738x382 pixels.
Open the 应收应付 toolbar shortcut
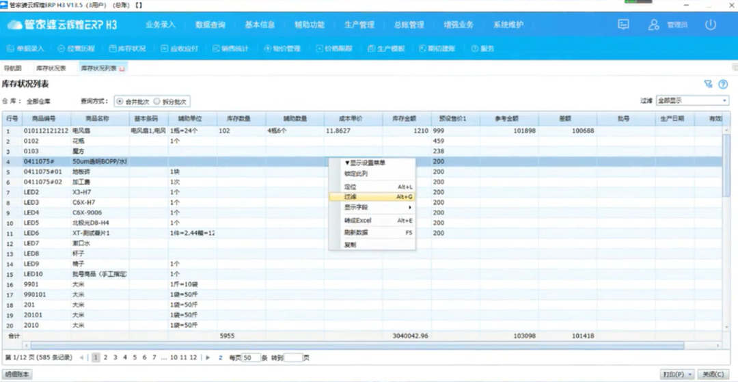pos(179,49)
